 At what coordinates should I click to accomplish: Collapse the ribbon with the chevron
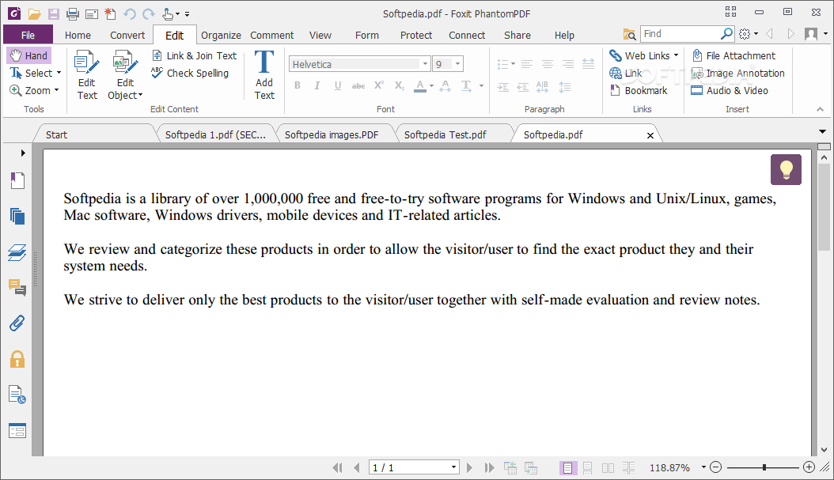tap(821, 109)
